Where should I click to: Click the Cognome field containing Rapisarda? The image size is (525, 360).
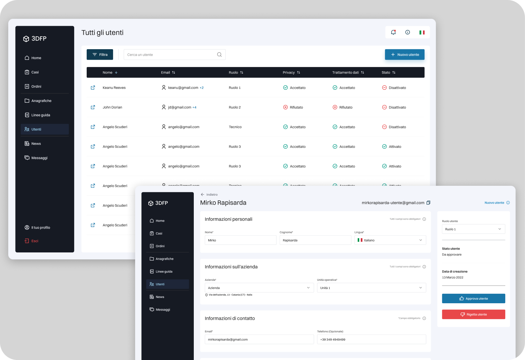pos(315,240)
